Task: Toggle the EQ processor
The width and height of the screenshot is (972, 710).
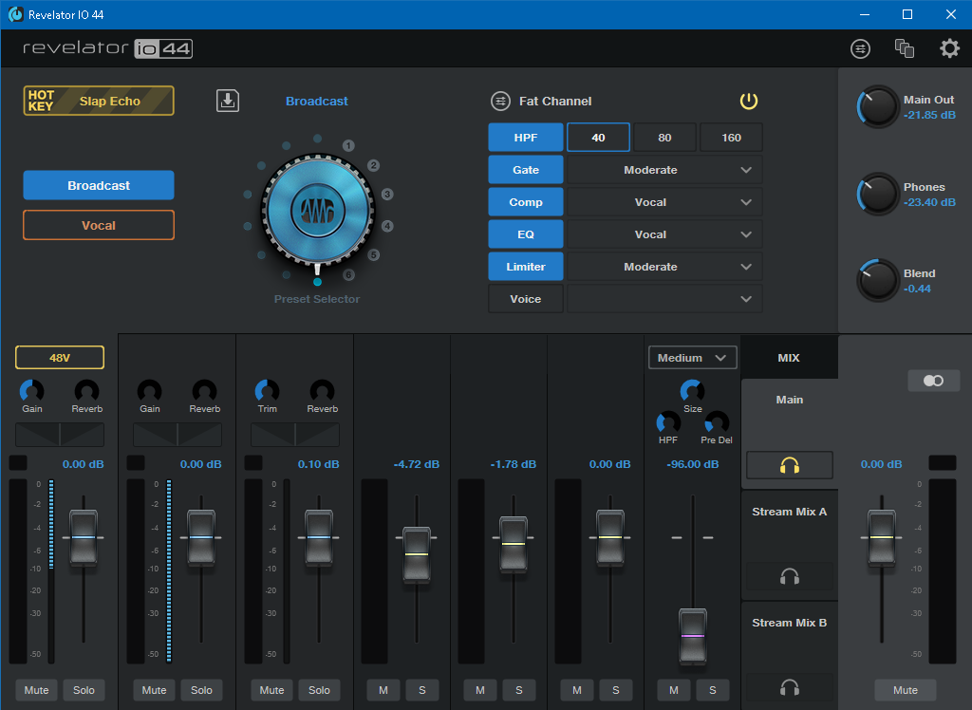Action: point(526,234)
